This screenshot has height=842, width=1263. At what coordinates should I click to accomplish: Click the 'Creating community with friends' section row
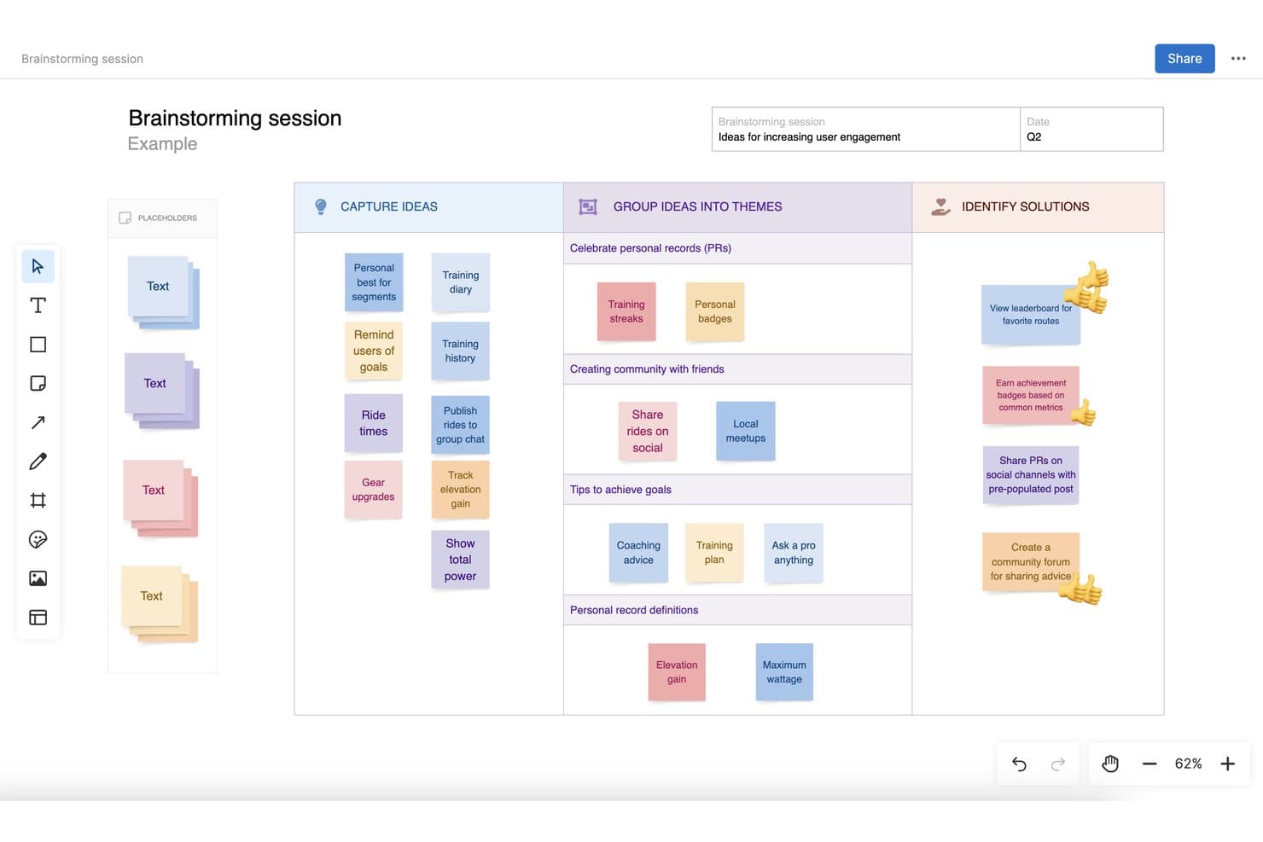737,369
